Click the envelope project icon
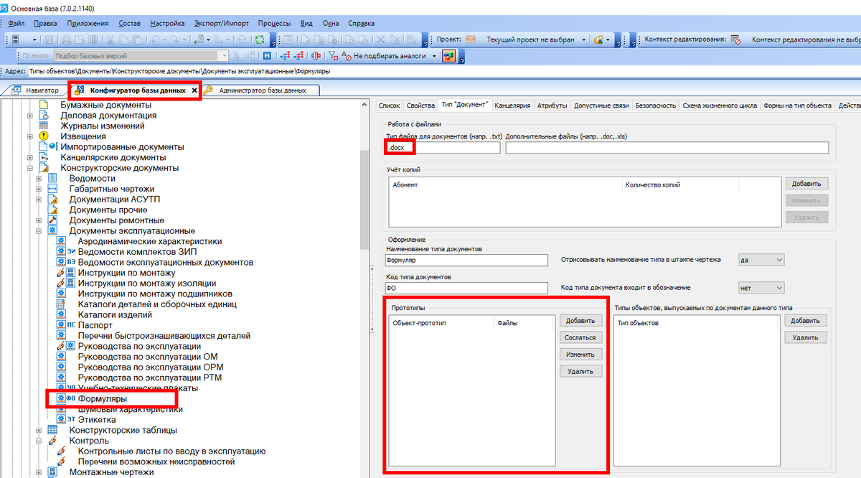Screen dimensions: 861x478 [471, 39]
